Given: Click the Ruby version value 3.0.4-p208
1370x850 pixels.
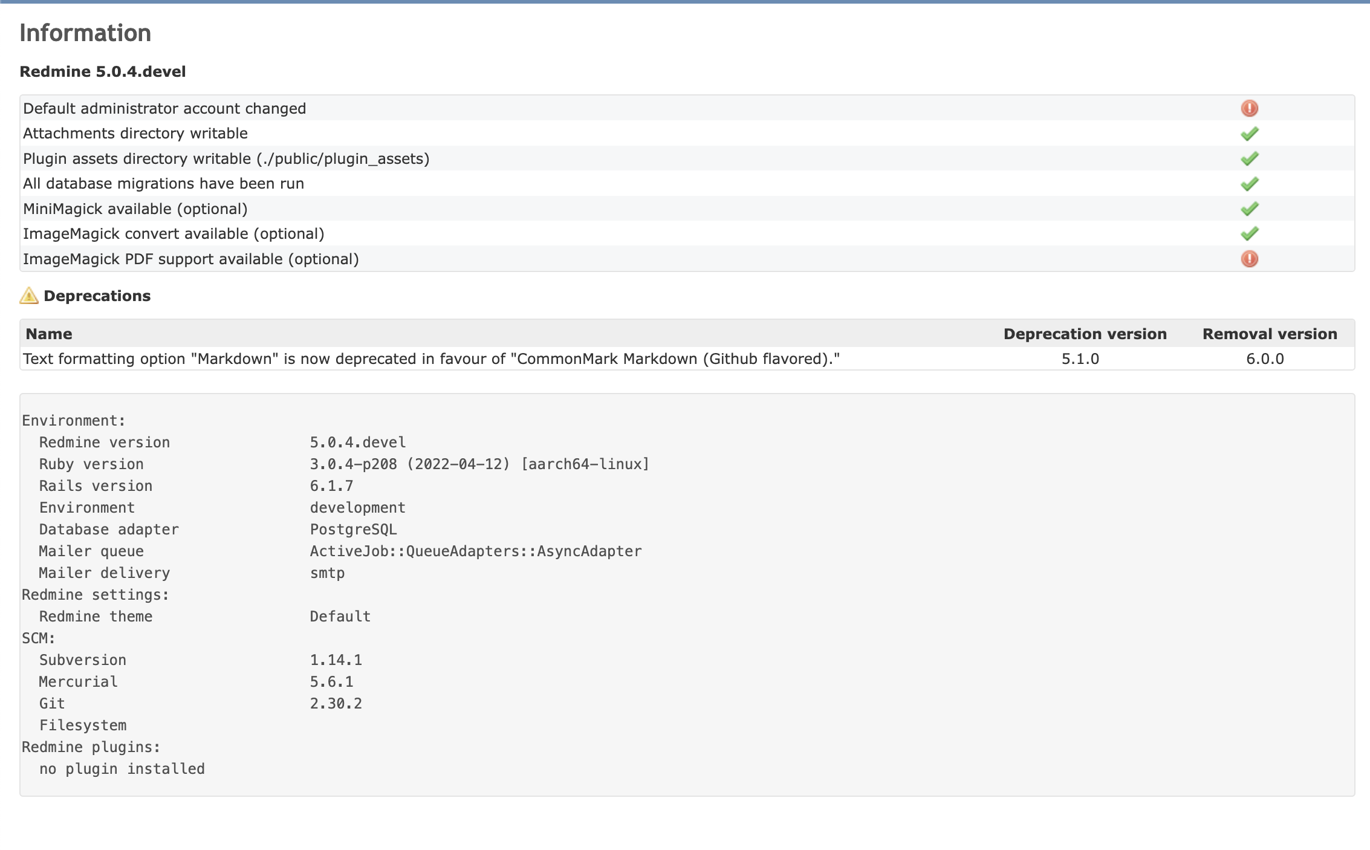Looking at the screenshot, I should pyautogui.click(x=479, y=464).
